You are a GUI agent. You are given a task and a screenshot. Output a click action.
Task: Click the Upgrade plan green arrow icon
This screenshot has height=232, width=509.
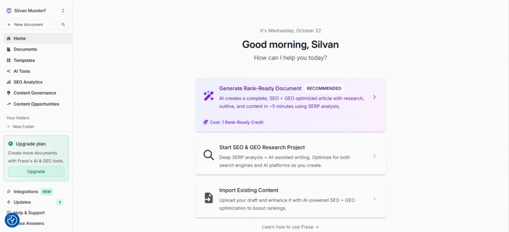click(x=11, y=144)
